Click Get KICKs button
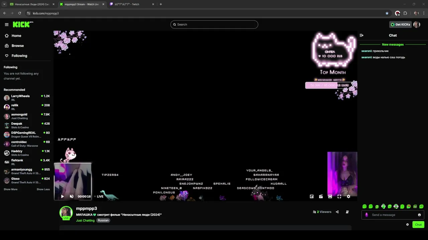The image size is (428, 240). click(400, 24)
